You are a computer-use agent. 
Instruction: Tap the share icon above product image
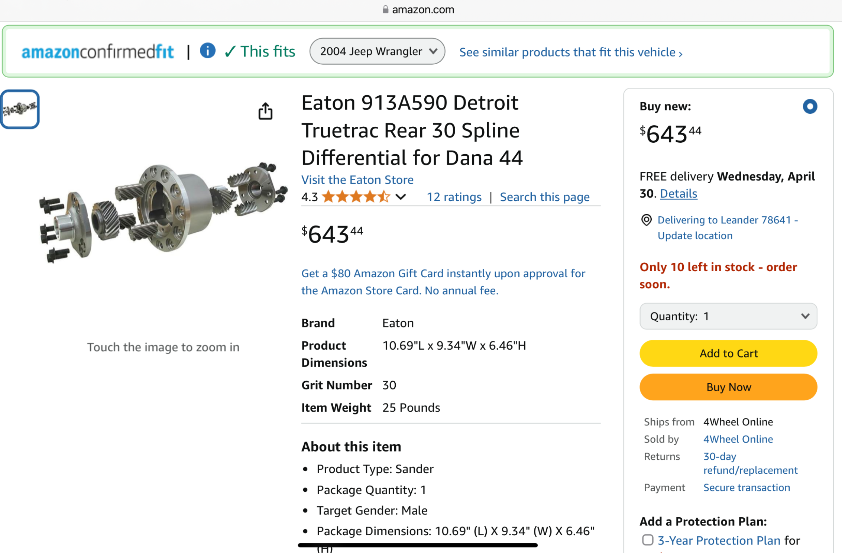point(265,111)
